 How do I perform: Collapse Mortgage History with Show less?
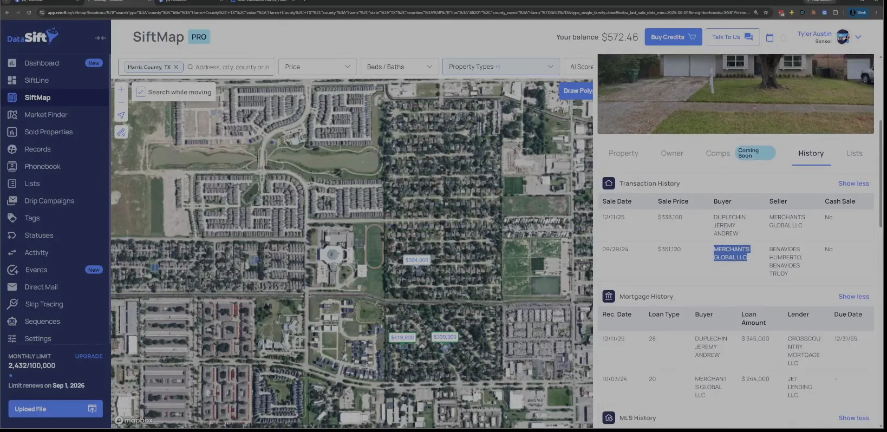point(853,297)
